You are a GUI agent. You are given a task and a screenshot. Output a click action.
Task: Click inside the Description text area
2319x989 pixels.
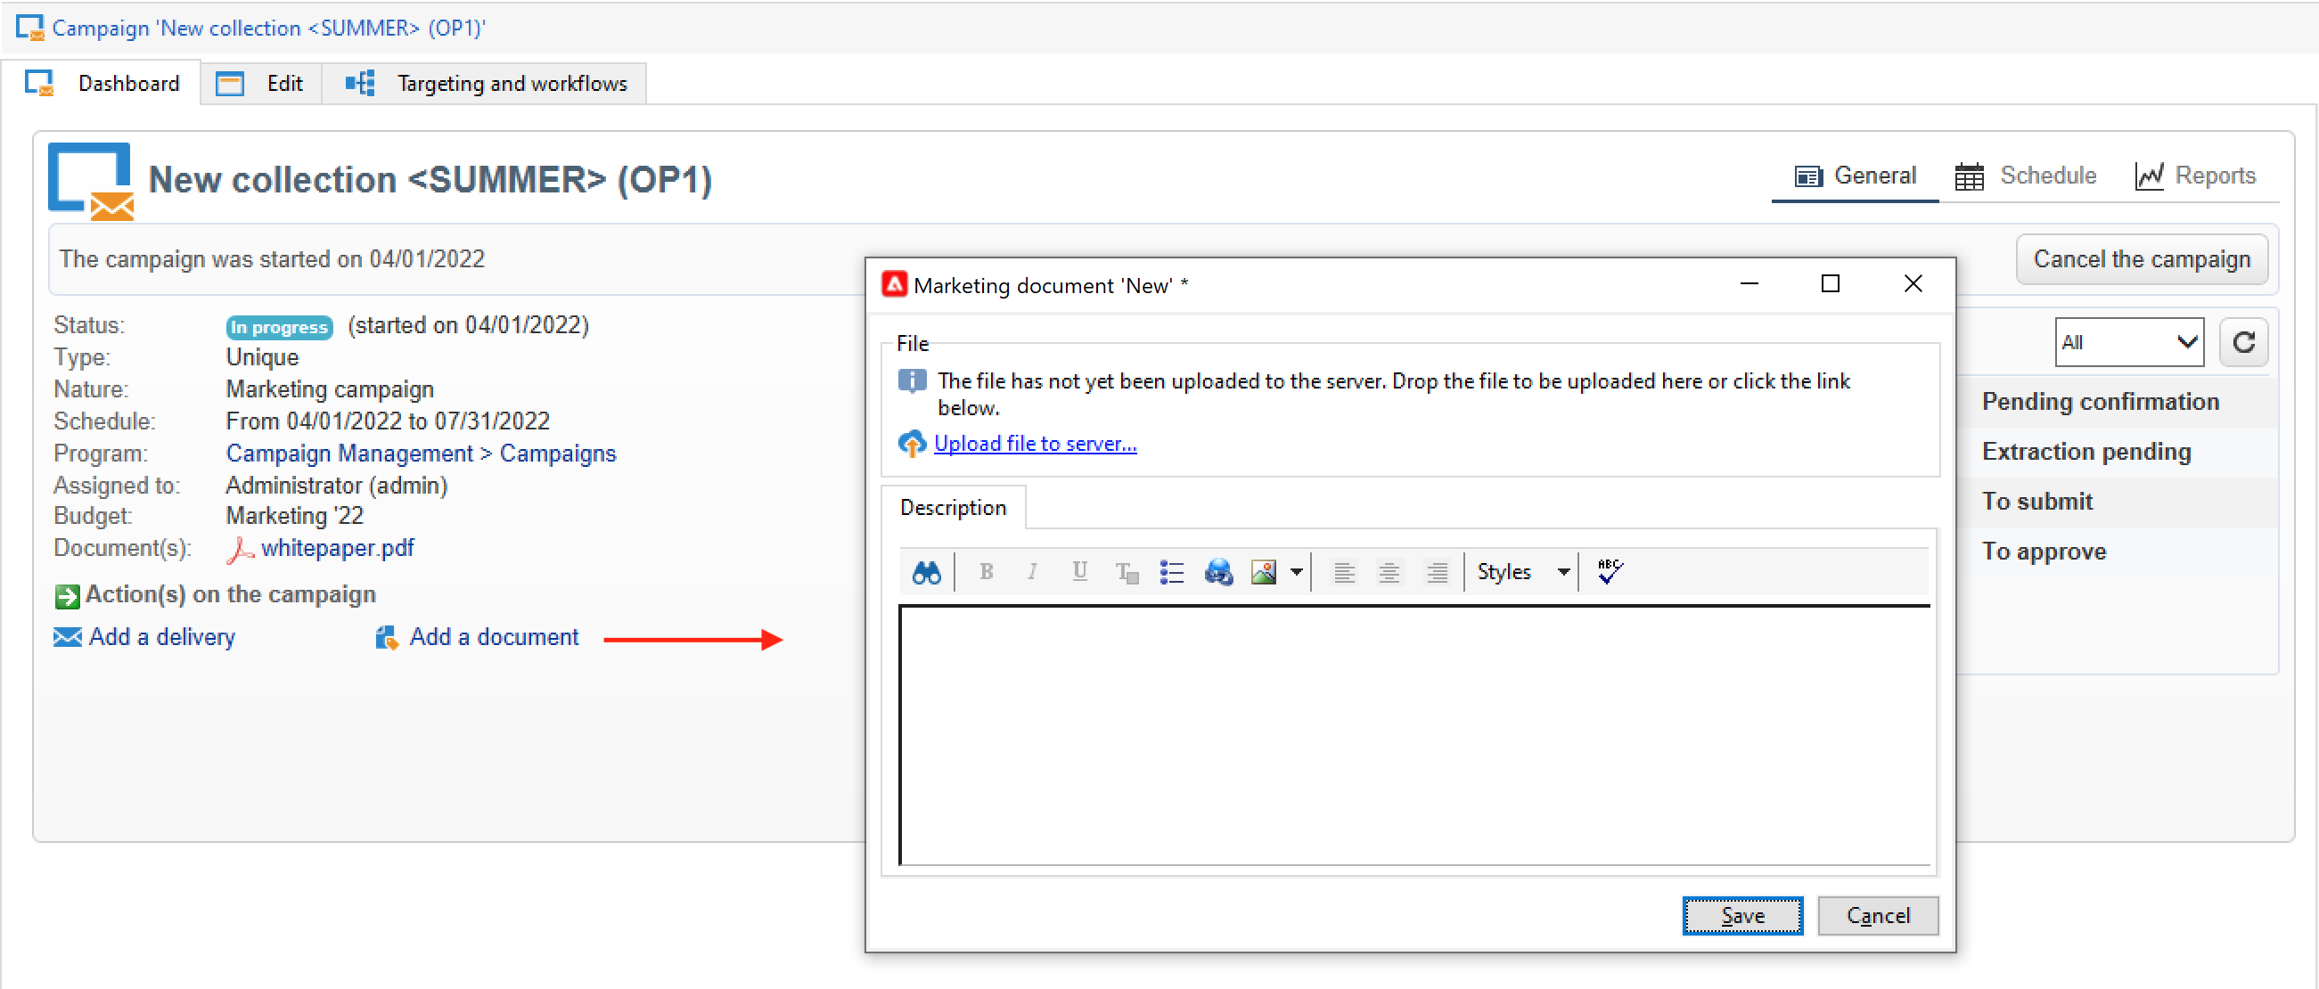pos(1414,733)
